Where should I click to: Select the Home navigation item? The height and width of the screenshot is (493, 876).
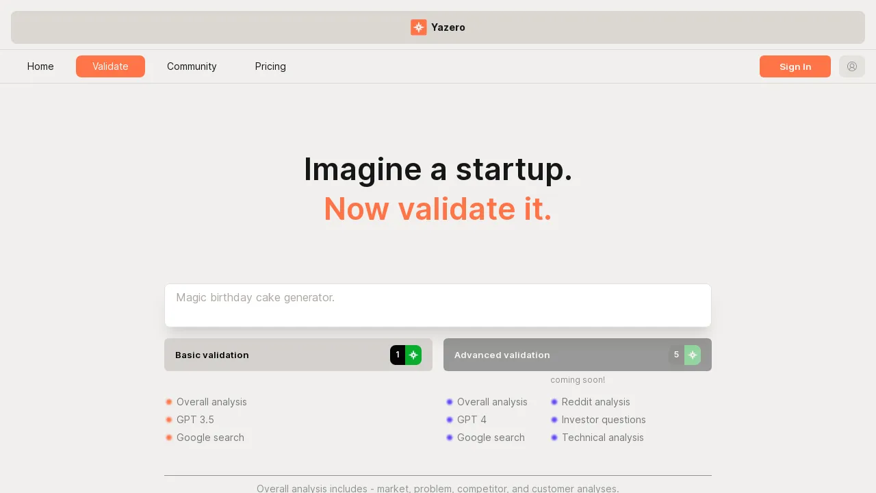[40, 66]
